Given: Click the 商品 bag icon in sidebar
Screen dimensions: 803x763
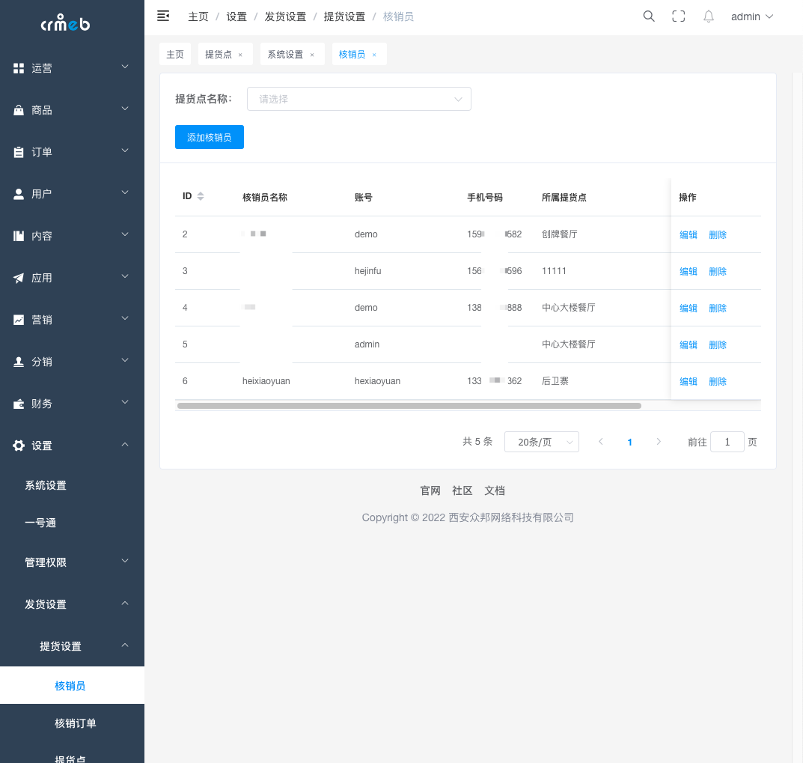Looking at the screenshot, I should pos(19,110).
